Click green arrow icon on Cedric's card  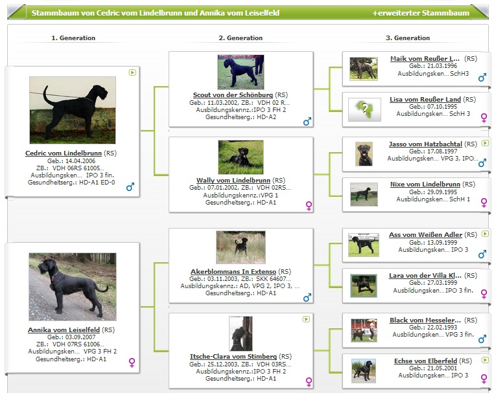point(132,73)
